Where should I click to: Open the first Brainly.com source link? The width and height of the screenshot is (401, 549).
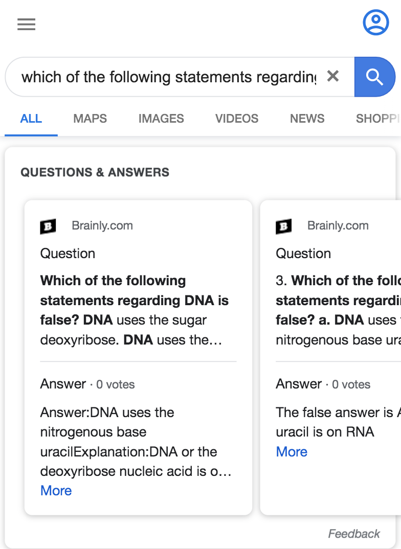point(102,226)
